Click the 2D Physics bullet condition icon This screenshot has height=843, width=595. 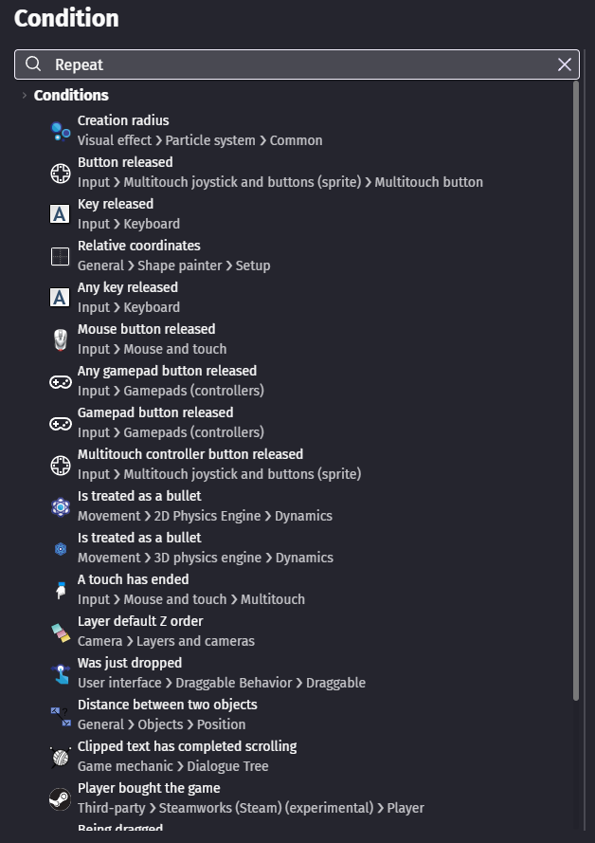pos(60,506)
